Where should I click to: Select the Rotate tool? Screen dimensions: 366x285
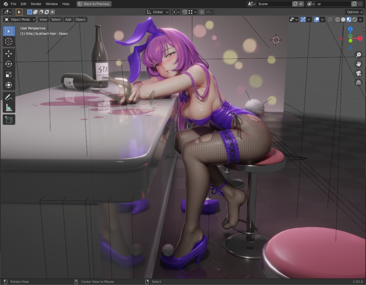click(9, 64)
